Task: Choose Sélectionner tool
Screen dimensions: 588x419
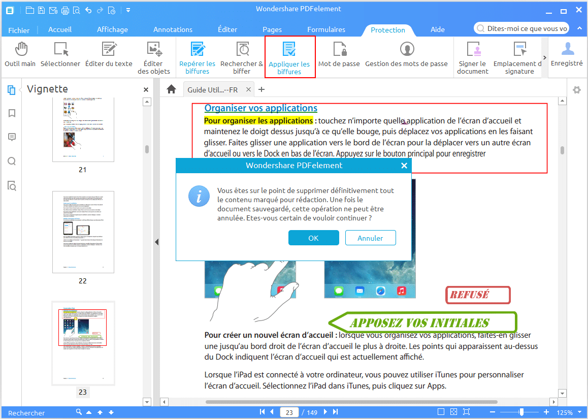Action: click(x=60, y=54)
